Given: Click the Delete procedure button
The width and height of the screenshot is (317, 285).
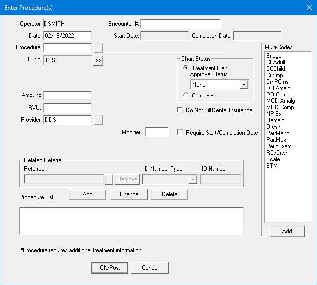Looking at the screenshot, I should [169, 194].
